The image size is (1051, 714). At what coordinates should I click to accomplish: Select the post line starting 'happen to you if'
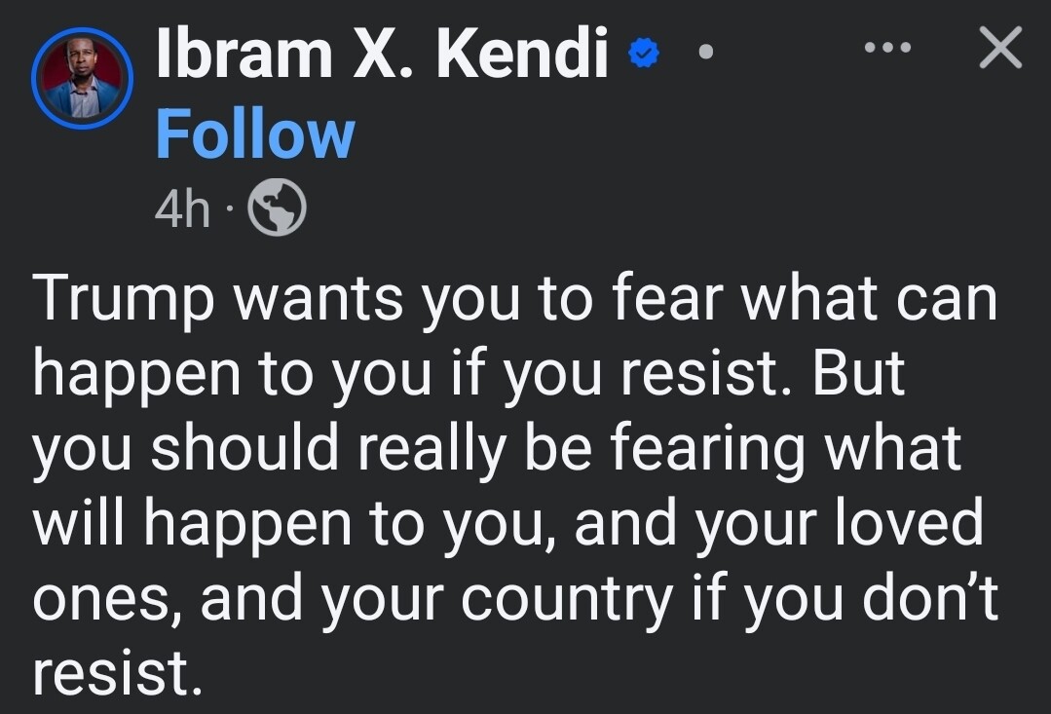coord(469,373)
